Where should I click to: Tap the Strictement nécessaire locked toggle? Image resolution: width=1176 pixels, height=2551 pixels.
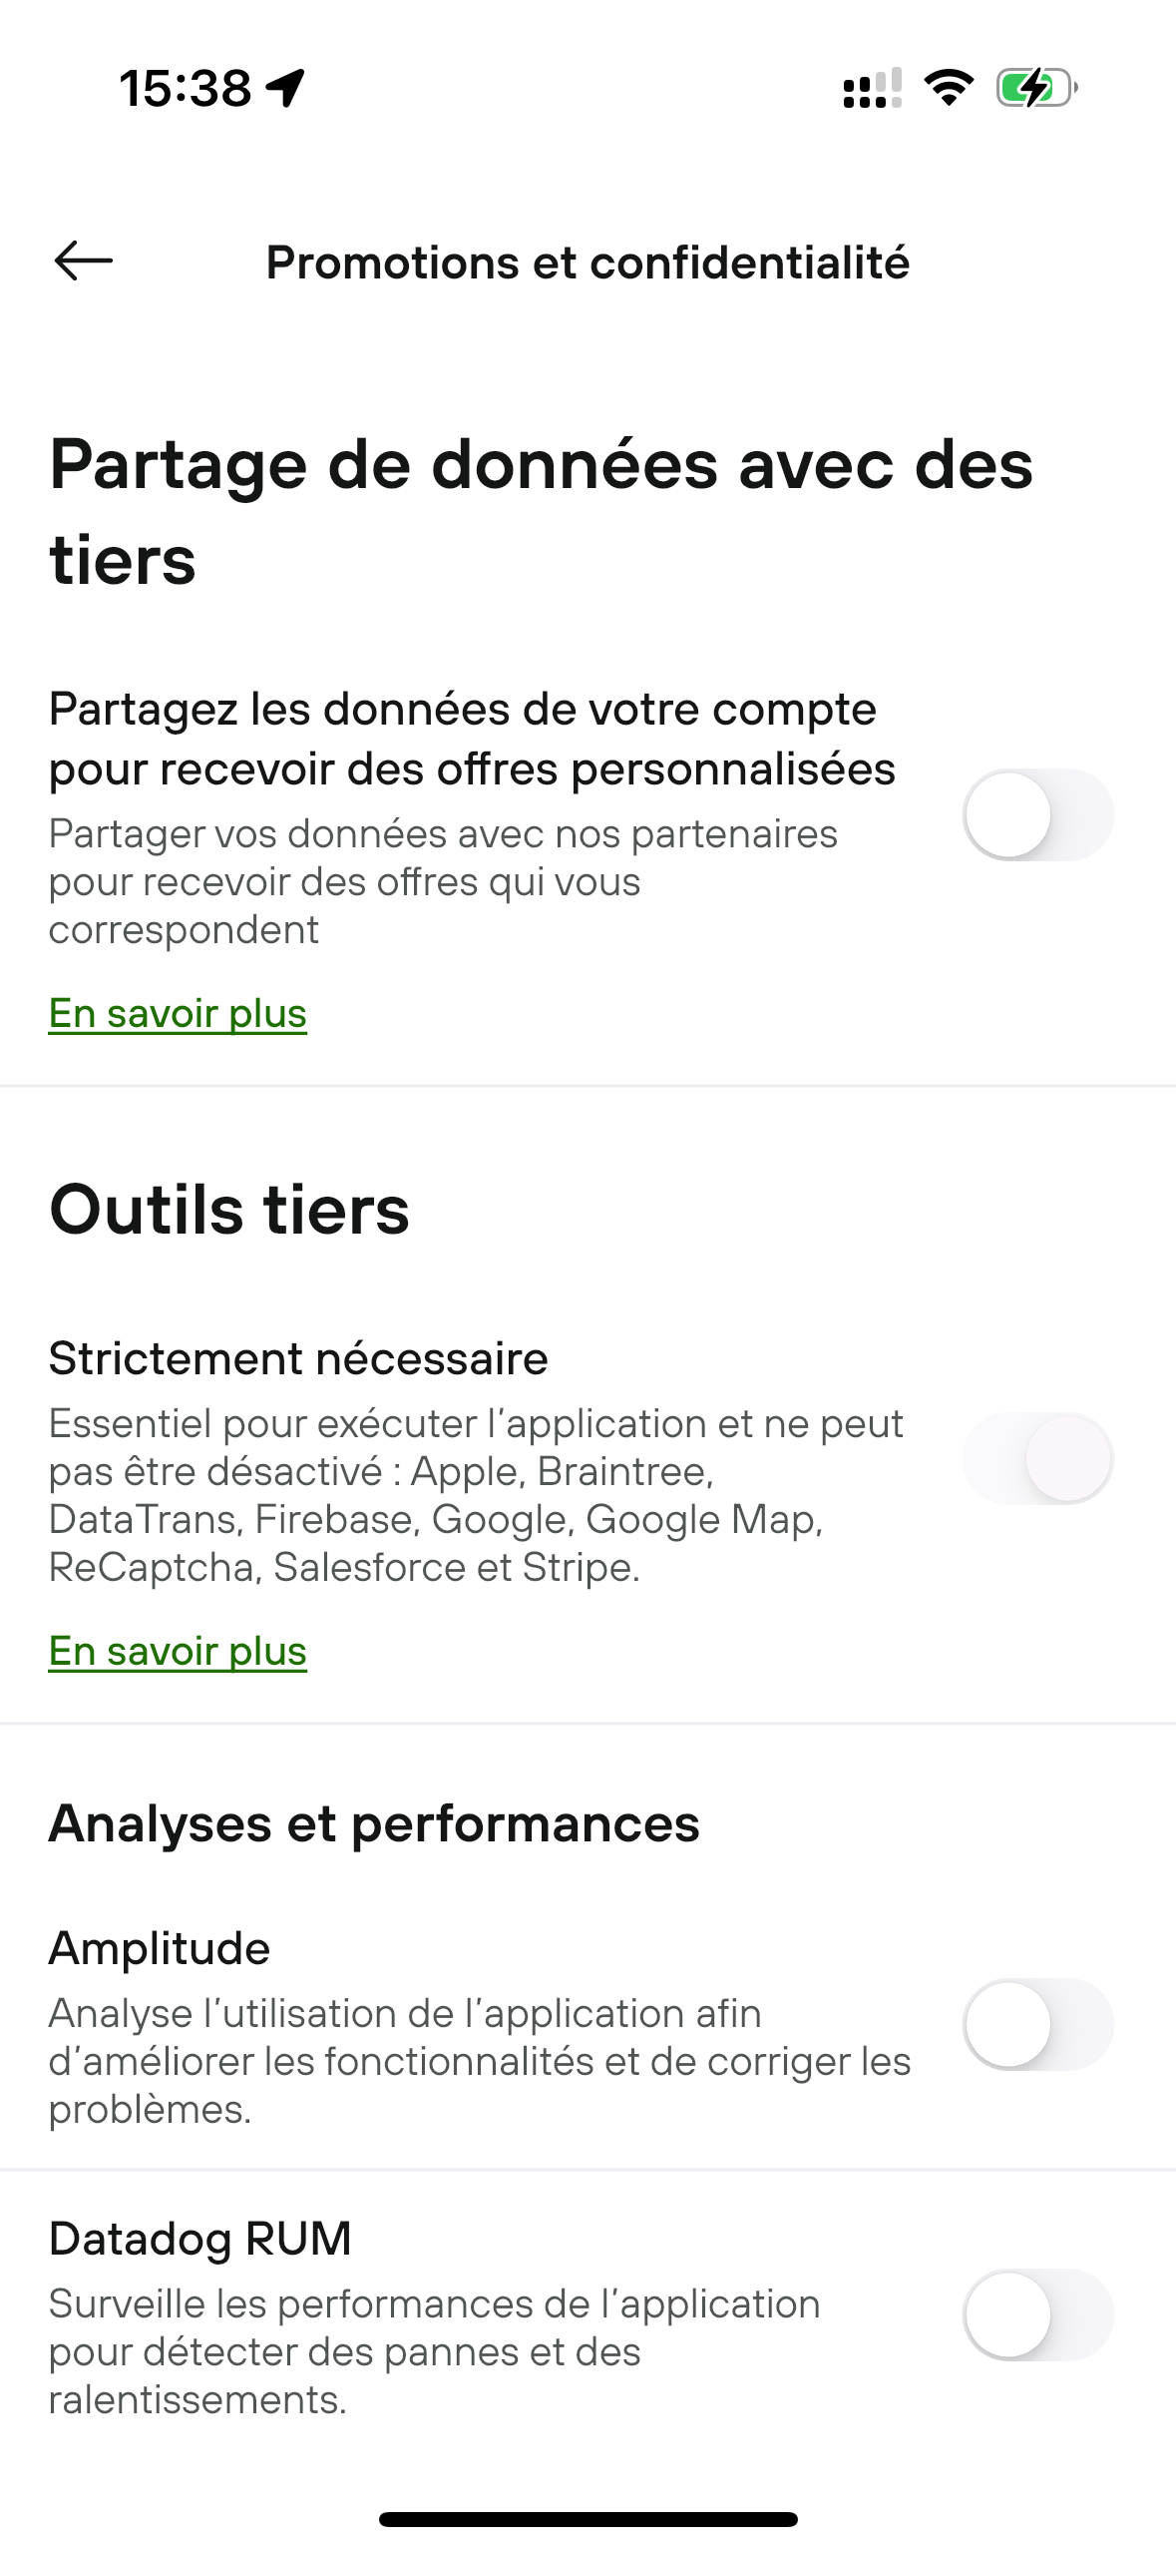tap(1037, 1459)
